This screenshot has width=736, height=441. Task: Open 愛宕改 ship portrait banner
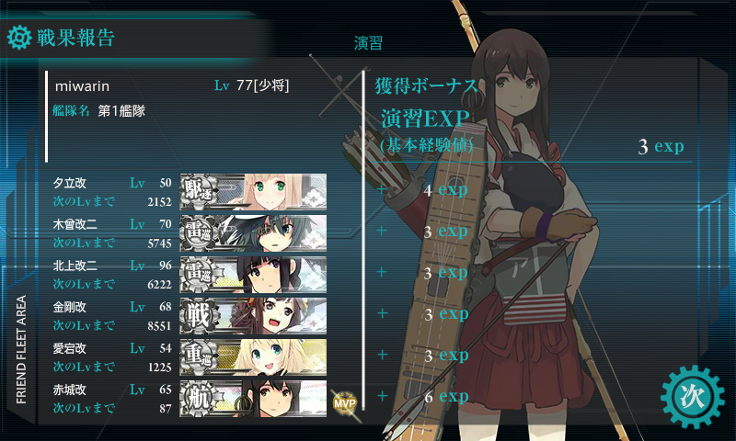(254, 357)
